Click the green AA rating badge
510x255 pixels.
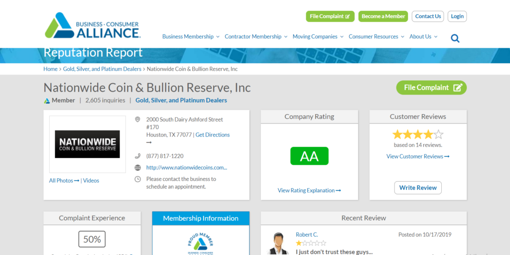point(309,156)
